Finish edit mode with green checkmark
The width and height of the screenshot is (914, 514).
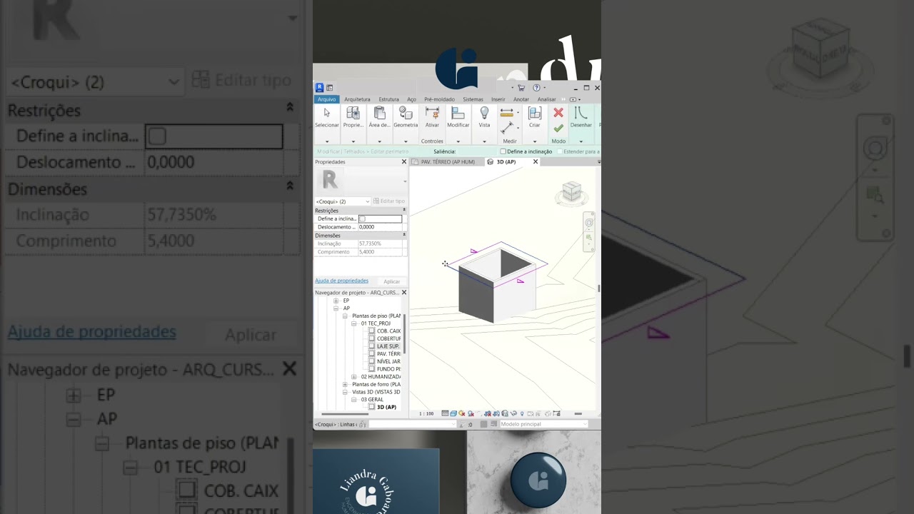tap(558, 128)
